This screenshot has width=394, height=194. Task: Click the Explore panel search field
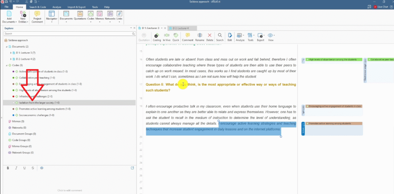(x=68, y=34)
